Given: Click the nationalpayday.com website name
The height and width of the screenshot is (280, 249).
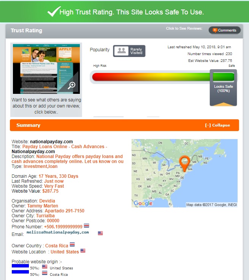Looking at the screenshot, I should point(51,142).
